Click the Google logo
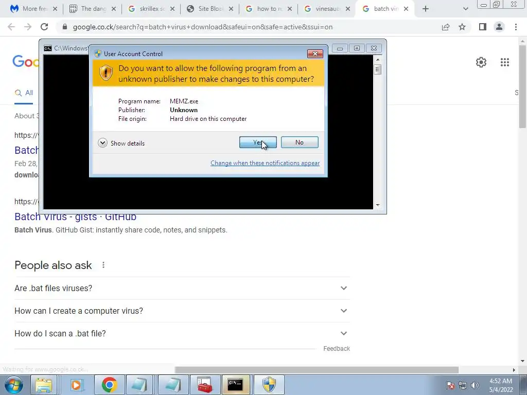The width and height of the screenshot is (527, 395). click(x=26, y=62)
